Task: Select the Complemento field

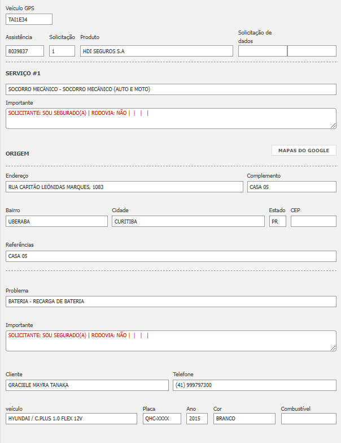Action: click(x=291, y=187)
